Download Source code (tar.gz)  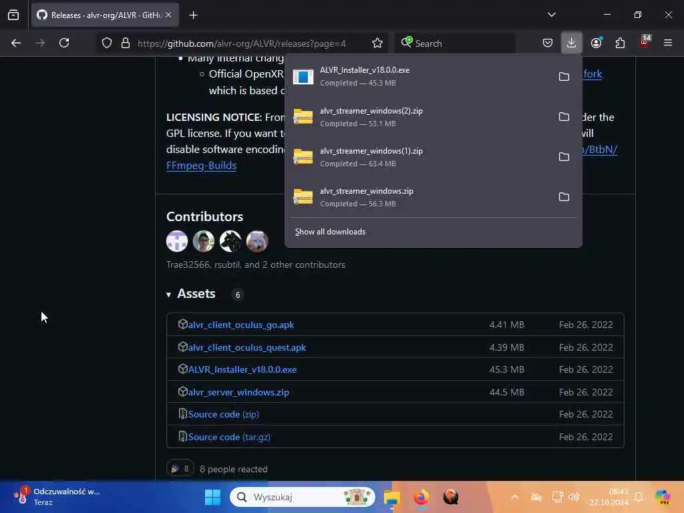(229, 437)
